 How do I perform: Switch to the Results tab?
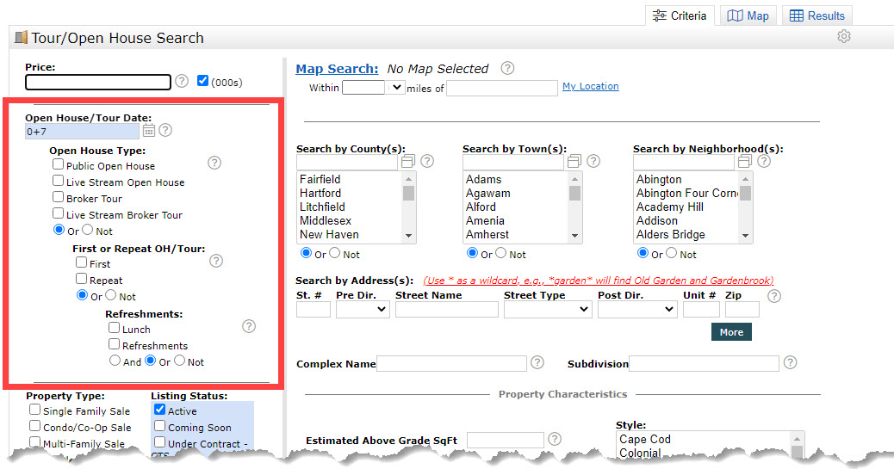coord(817,15)
